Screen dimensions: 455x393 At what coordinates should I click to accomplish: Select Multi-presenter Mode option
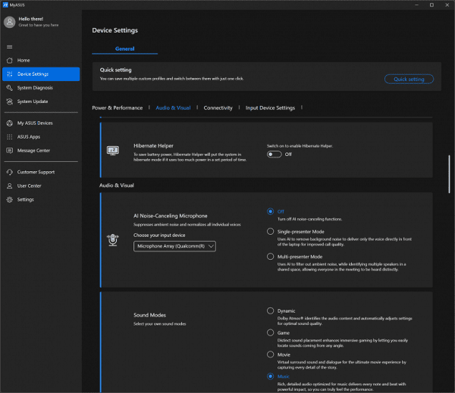(271, 257)
